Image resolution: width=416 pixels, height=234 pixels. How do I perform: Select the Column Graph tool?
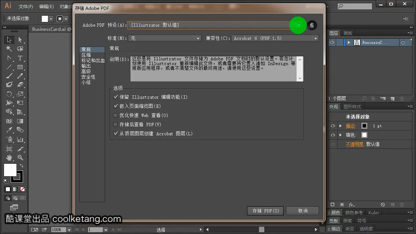coord(20,139)
